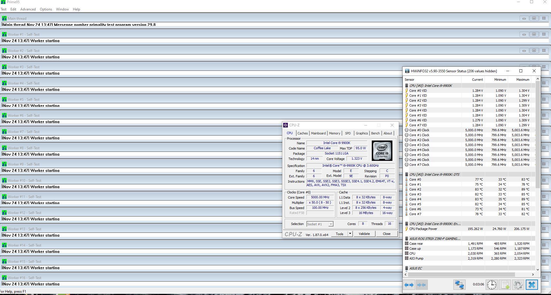The image size is (551, 295).
Task: Maximize the Main thread child window
Action: pos(534,18)
